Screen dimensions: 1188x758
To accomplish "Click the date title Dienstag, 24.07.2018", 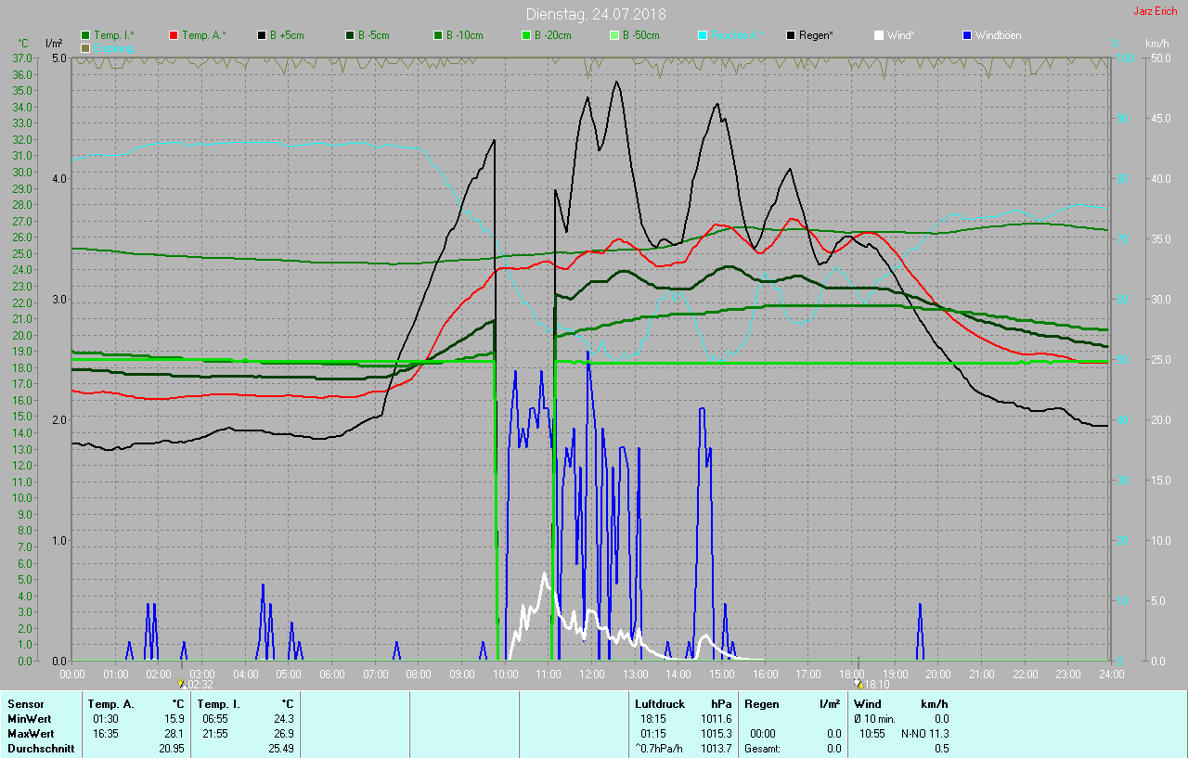I will (595, 14).
